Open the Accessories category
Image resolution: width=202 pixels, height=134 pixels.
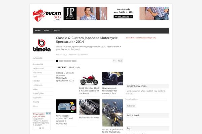(38, 64)
